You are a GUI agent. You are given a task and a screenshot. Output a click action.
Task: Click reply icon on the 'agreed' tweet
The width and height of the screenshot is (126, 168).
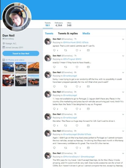click(54, 50)
